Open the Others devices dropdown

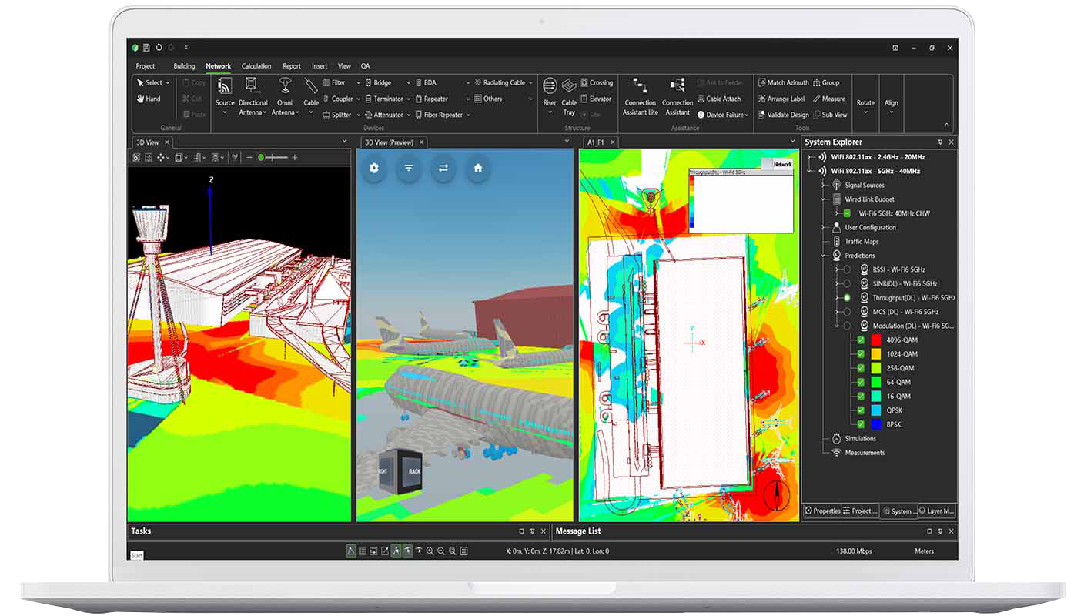click(x=530, y=99)
